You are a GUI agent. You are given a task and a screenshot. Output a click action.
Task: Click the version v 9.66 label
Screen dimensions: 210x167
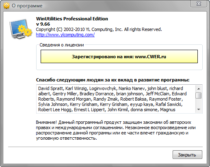[x=43, y=24]
